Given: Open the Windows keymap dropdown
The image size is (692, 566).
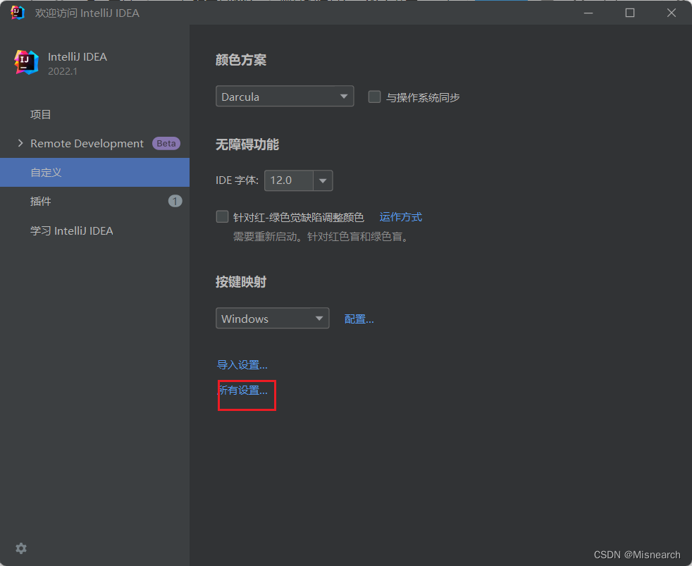Looking at the screenshot, I should pyautogui.click(x=272, y=319).
